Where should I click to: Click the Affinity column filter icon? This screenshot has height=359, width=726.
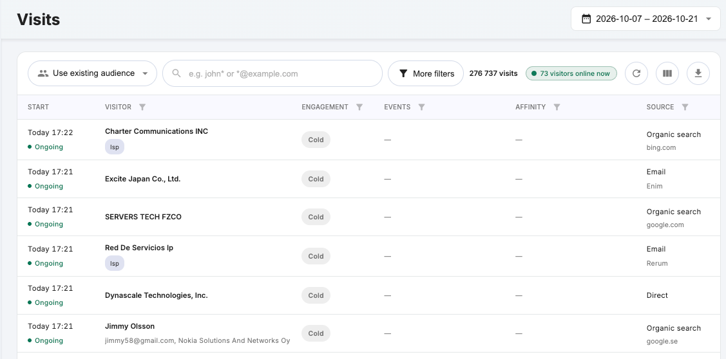[x=557, y=107]
